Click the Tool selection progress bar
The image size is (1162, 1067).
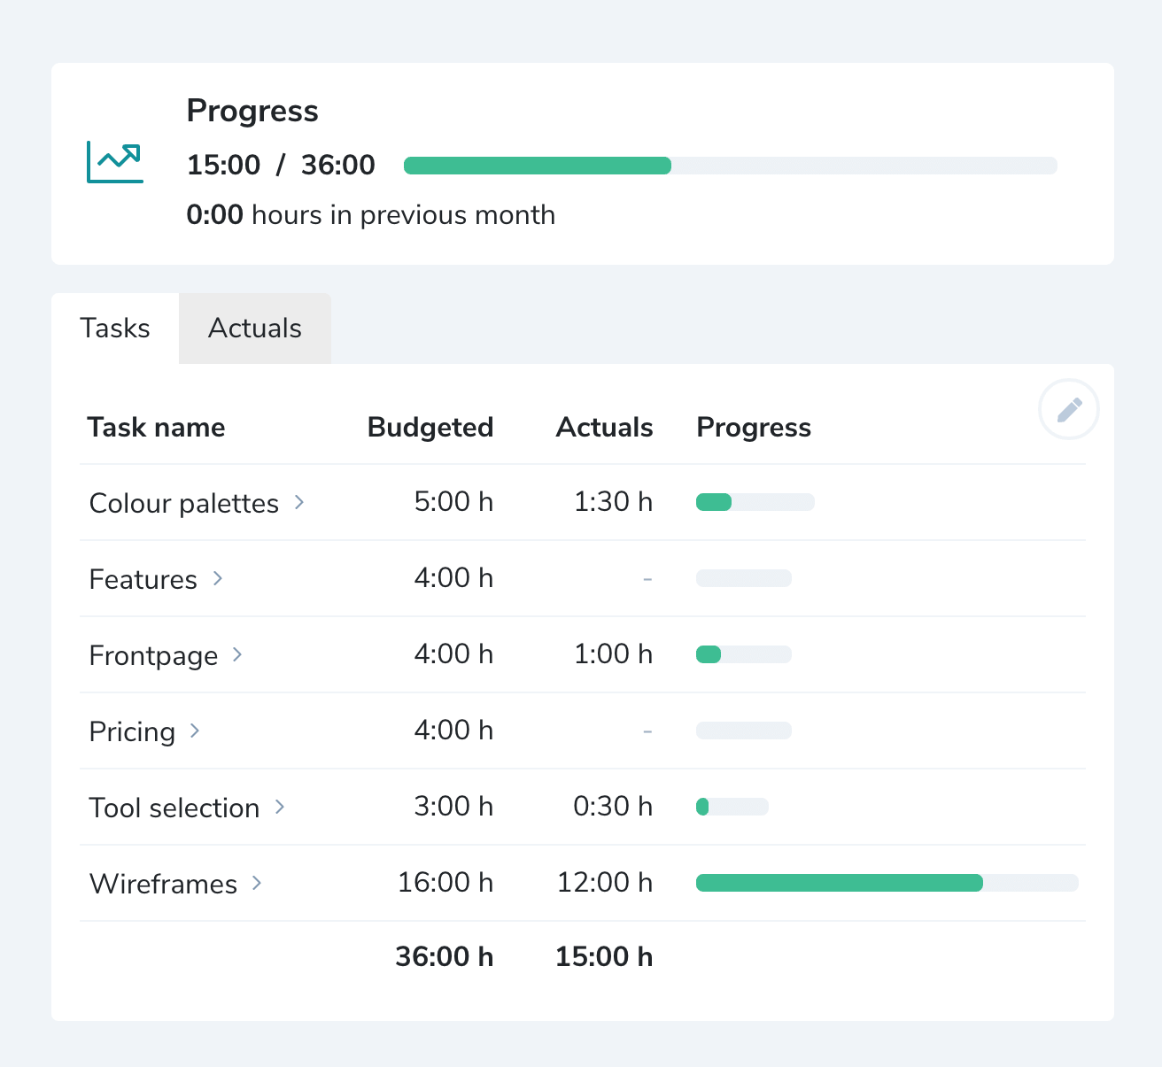point(732,807)
